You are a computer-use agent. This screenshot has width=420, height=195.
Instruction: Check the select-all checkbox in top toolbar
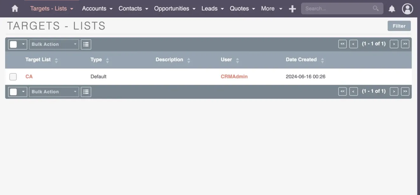(x=13, y=44)
